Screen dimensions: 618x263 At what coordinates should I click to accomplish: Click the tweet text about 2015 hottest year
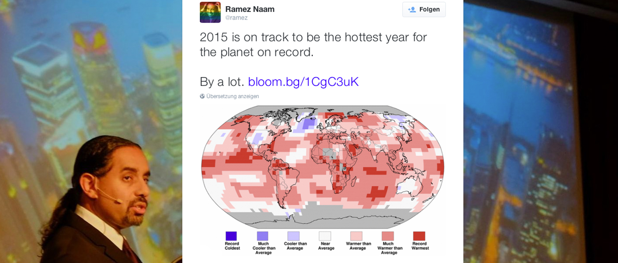pyautogui.click(x=314, y=59)
